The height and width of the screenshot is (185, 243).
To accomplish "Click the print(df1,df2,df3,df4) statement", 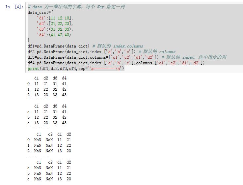I will point(76,69).
